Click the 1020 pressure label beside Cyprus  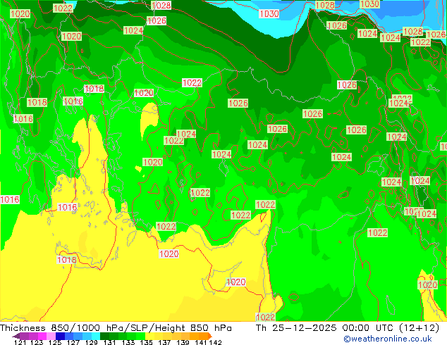click(235, 282)
